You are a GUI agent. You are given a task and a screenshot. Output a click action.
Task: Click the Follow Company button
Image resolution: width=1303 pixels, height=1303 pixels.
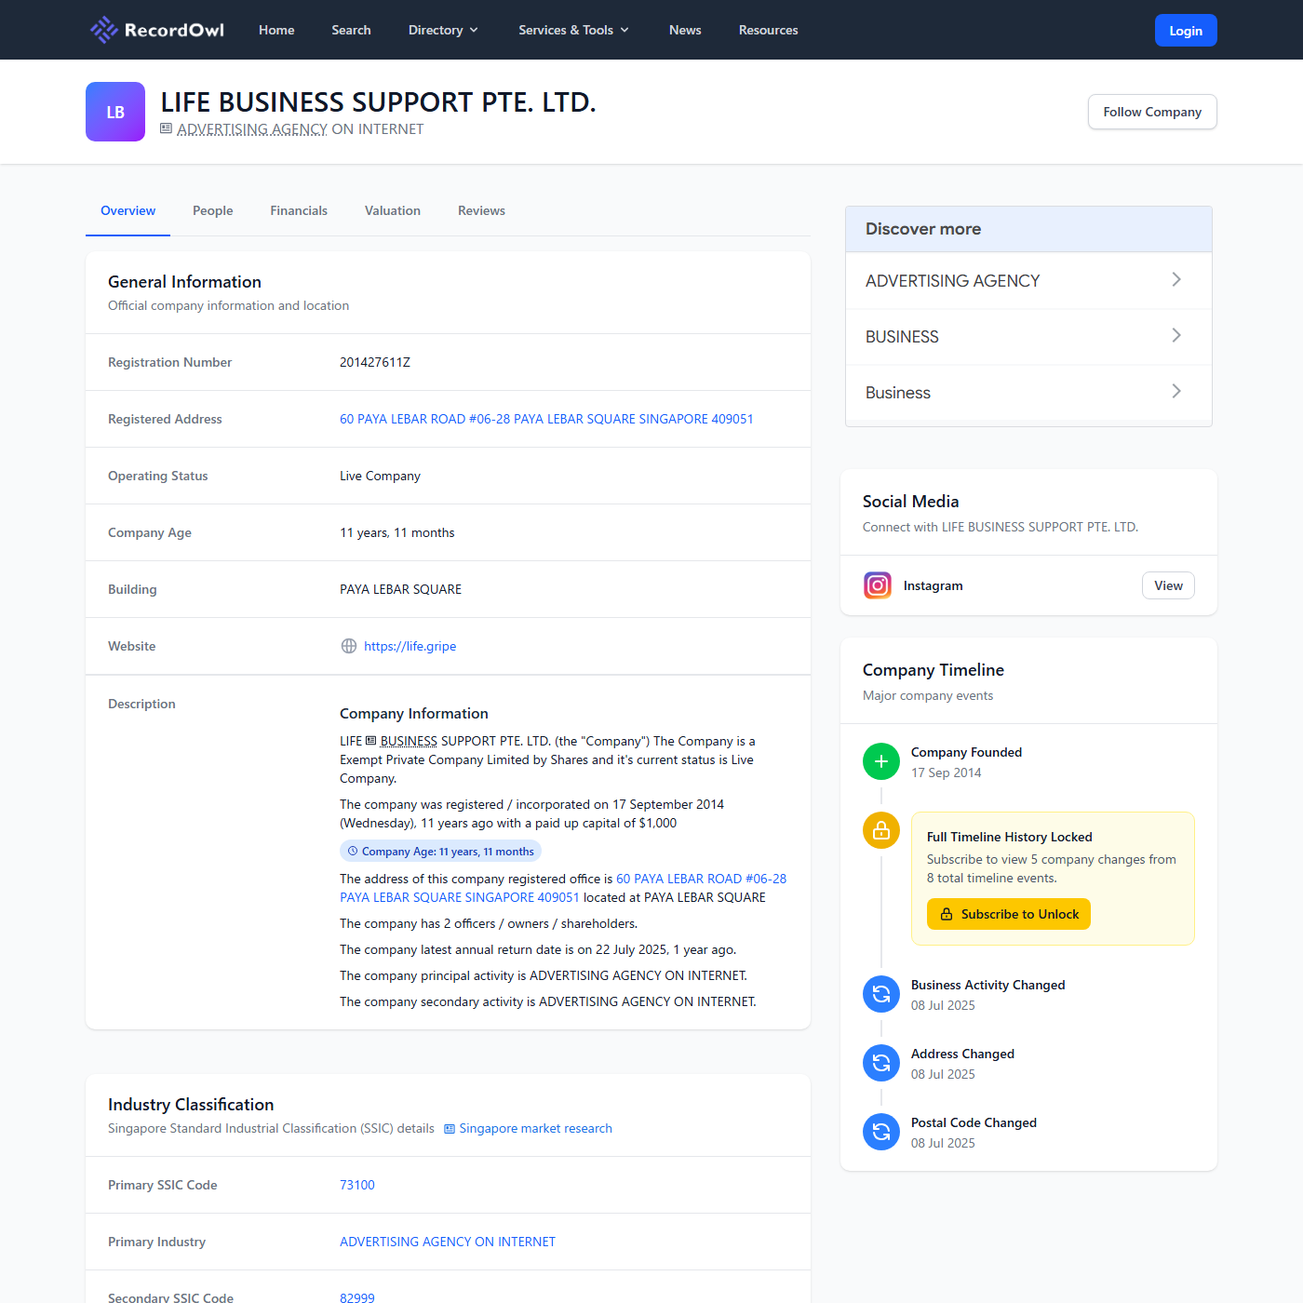pos(1152,112)
